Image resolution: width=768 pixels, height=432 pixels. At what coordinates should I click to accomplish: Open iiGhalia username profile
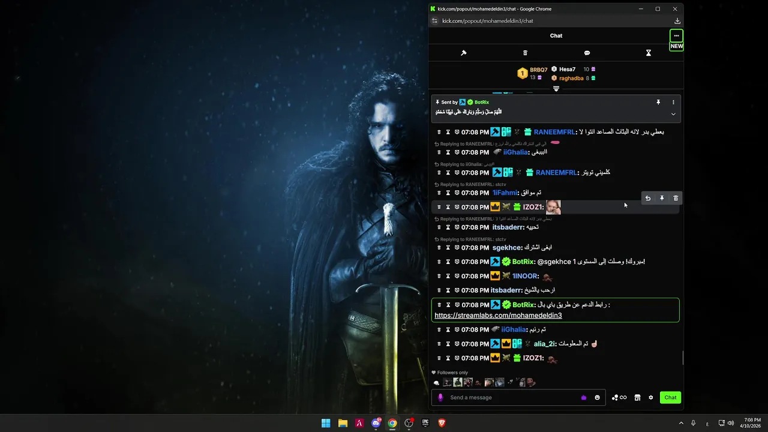tap(515, 152)
